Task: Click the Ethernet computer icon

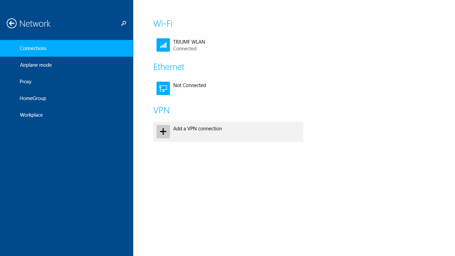Action: point(163,88)
